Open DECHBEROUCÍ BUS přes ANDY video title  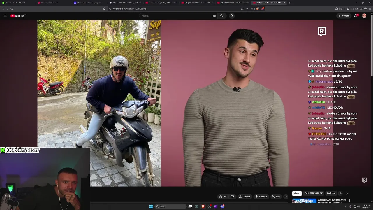(332, 200)
